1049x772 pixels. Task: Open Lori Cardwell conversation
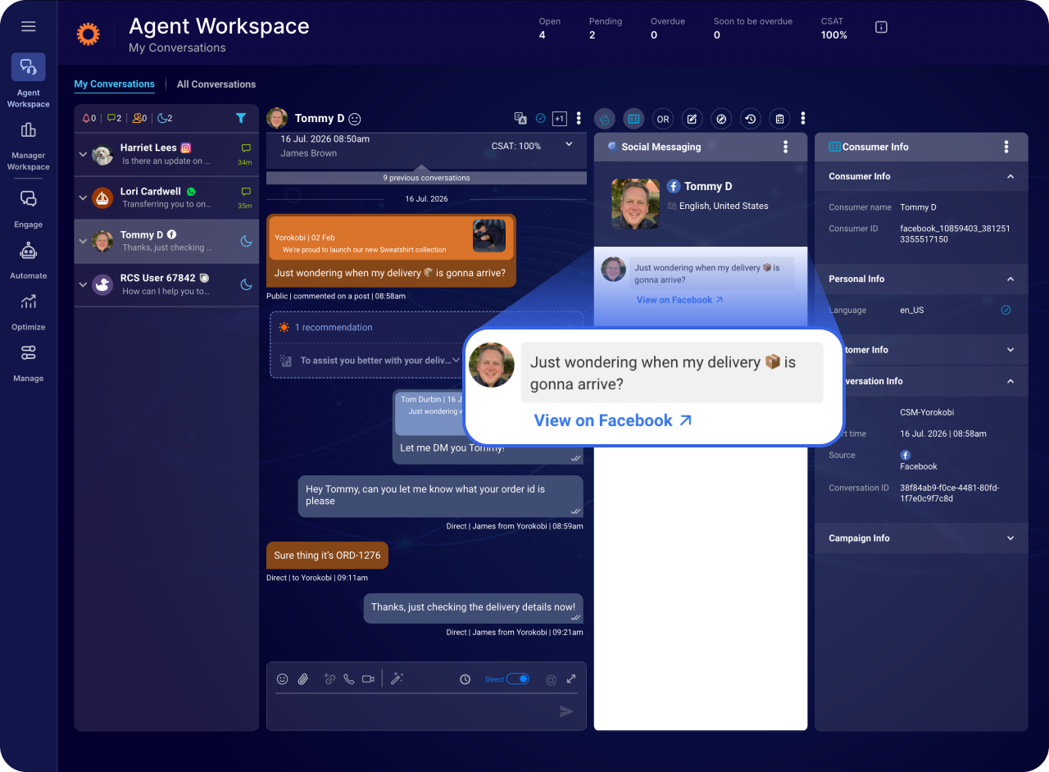pos(167,198)
